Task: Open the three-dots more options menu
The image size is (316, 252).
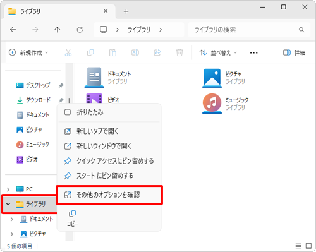Action: click(253, 52)
